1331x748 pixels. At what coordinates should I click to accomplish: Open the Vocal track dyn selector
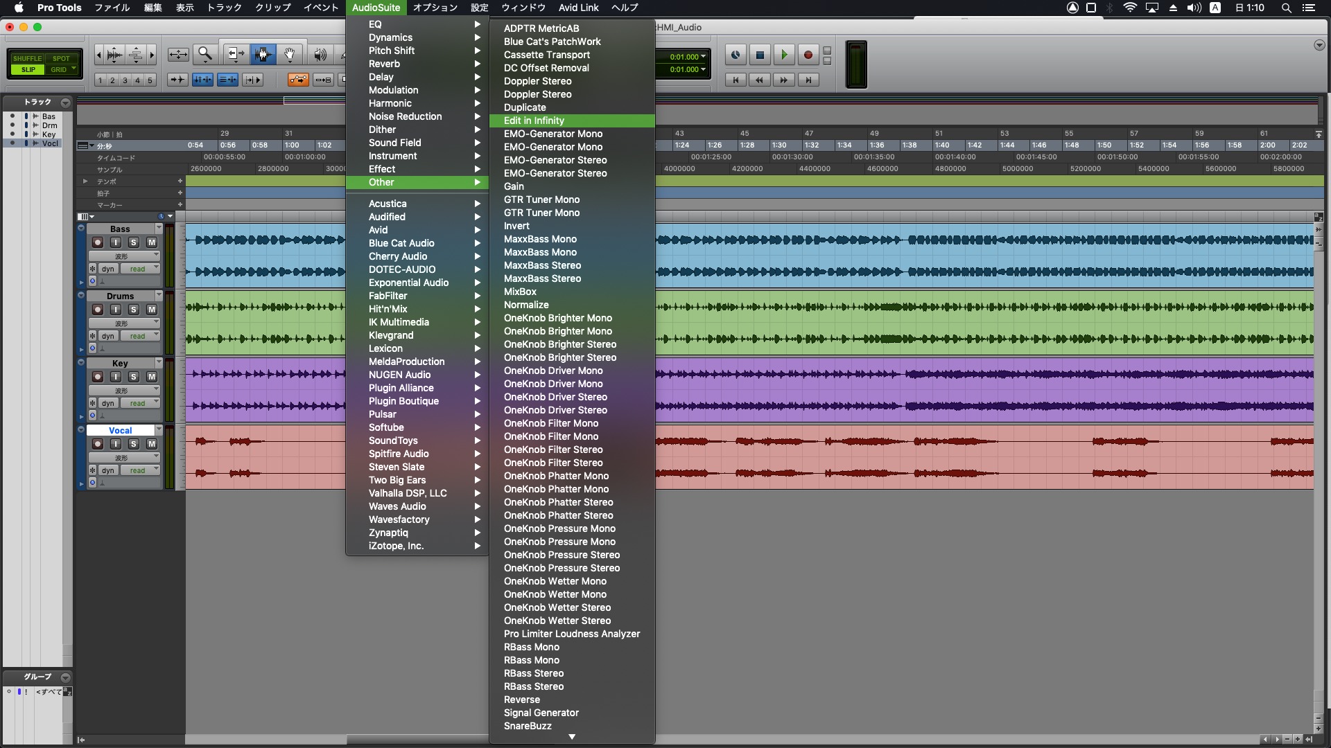click(108, 470)
